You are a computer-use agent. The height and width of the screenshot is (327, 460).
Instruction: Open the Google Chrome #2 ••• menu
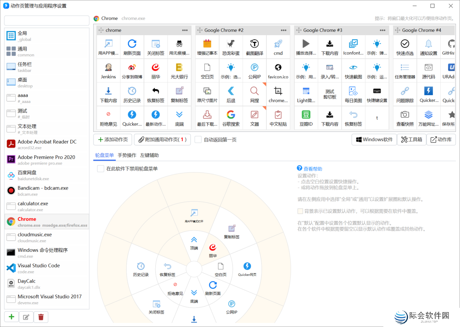[x=284, y=30]
